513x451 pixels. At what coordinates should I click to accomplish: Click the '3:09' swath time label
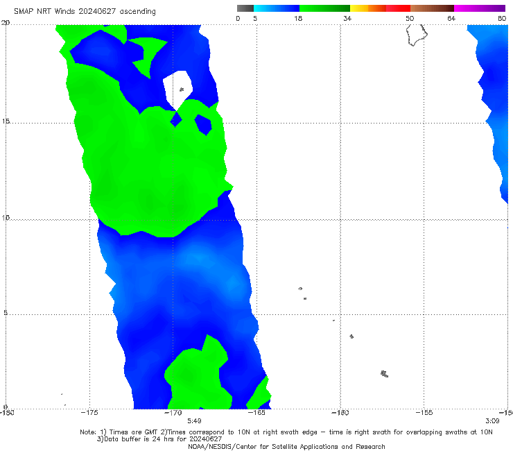click(492, 421)
